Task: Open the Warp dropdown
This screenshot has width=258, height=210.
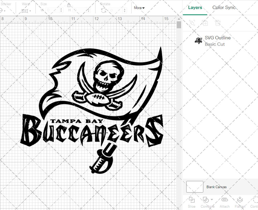Action: tap(26, 11)
